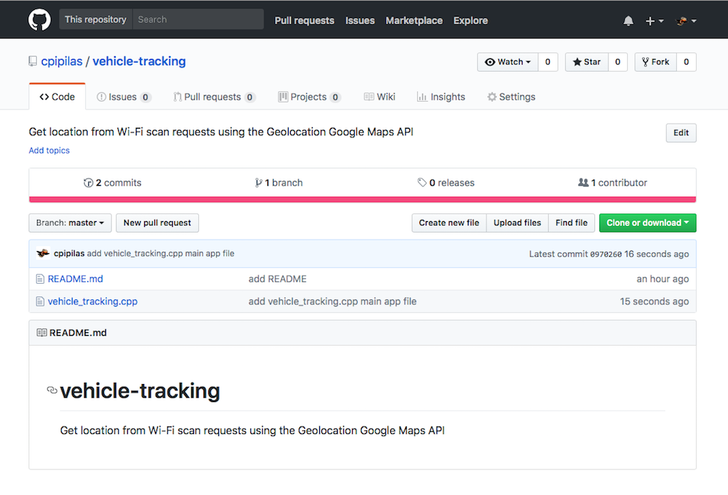Image resolution: width=728 pixels, height=495 pixels.
Task: Star the vehicle-tracking repository
Action: coord(587,62)
